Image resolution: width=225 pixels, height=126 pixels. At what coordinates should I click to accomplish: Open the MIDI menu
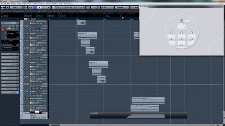24,4
